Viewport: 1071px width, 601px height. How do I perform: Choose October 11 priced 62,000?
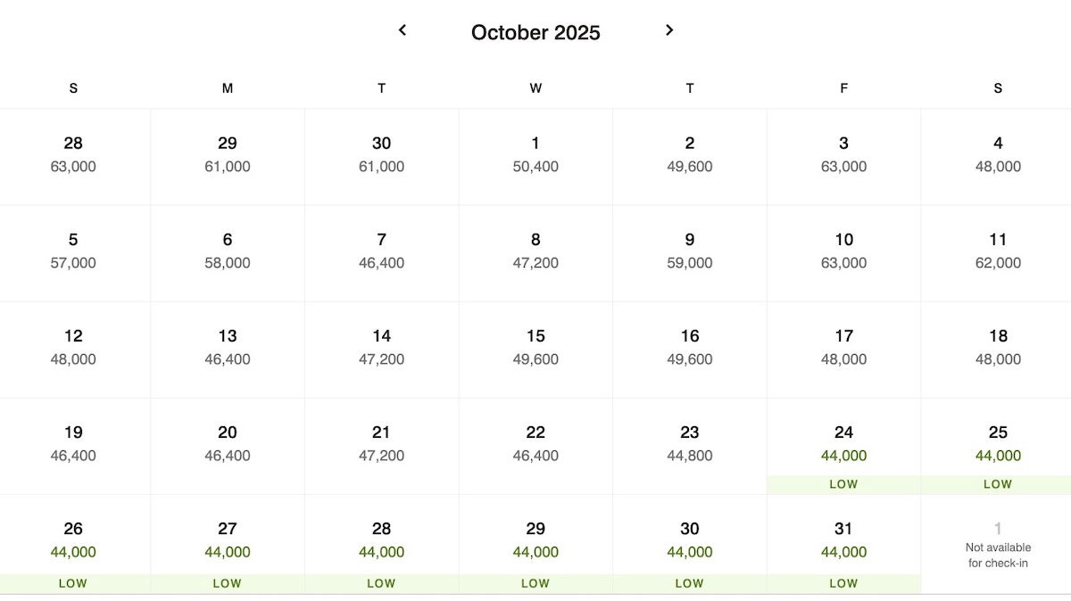(997, 253)
